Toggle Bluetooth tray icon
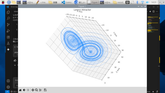 point(137,2)
